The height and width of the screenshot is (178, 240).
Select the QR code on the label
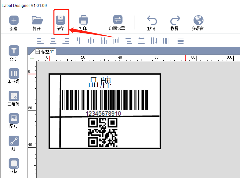(103, 132)
